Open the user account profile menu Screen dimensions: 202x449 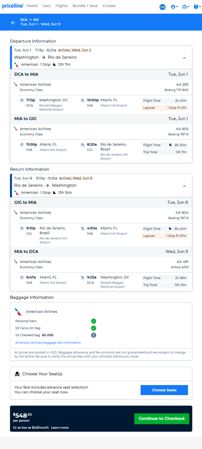tap(175, 7)
